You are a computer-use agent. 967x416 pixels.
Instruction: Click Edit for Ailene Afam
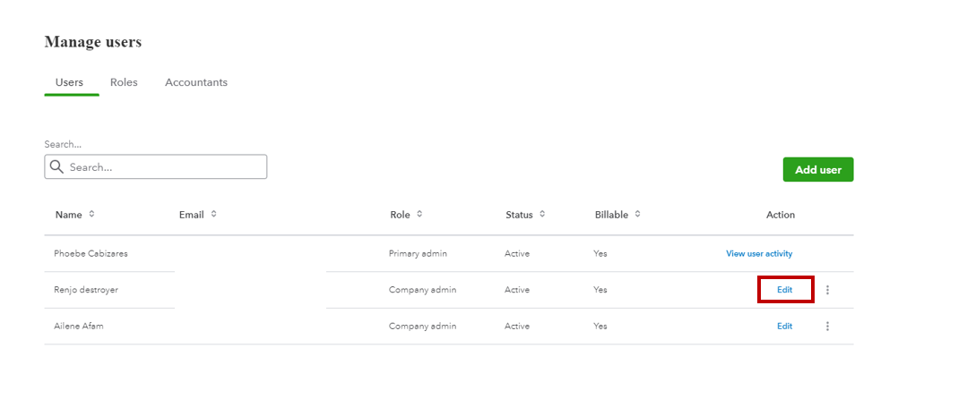(785, 327)
